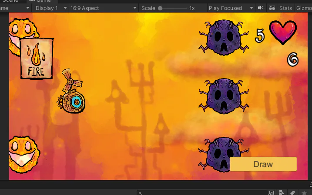Click the star favorites icon in bottom panel
Viewport: 312px width, 195px height.
click(x=304, y=193)
